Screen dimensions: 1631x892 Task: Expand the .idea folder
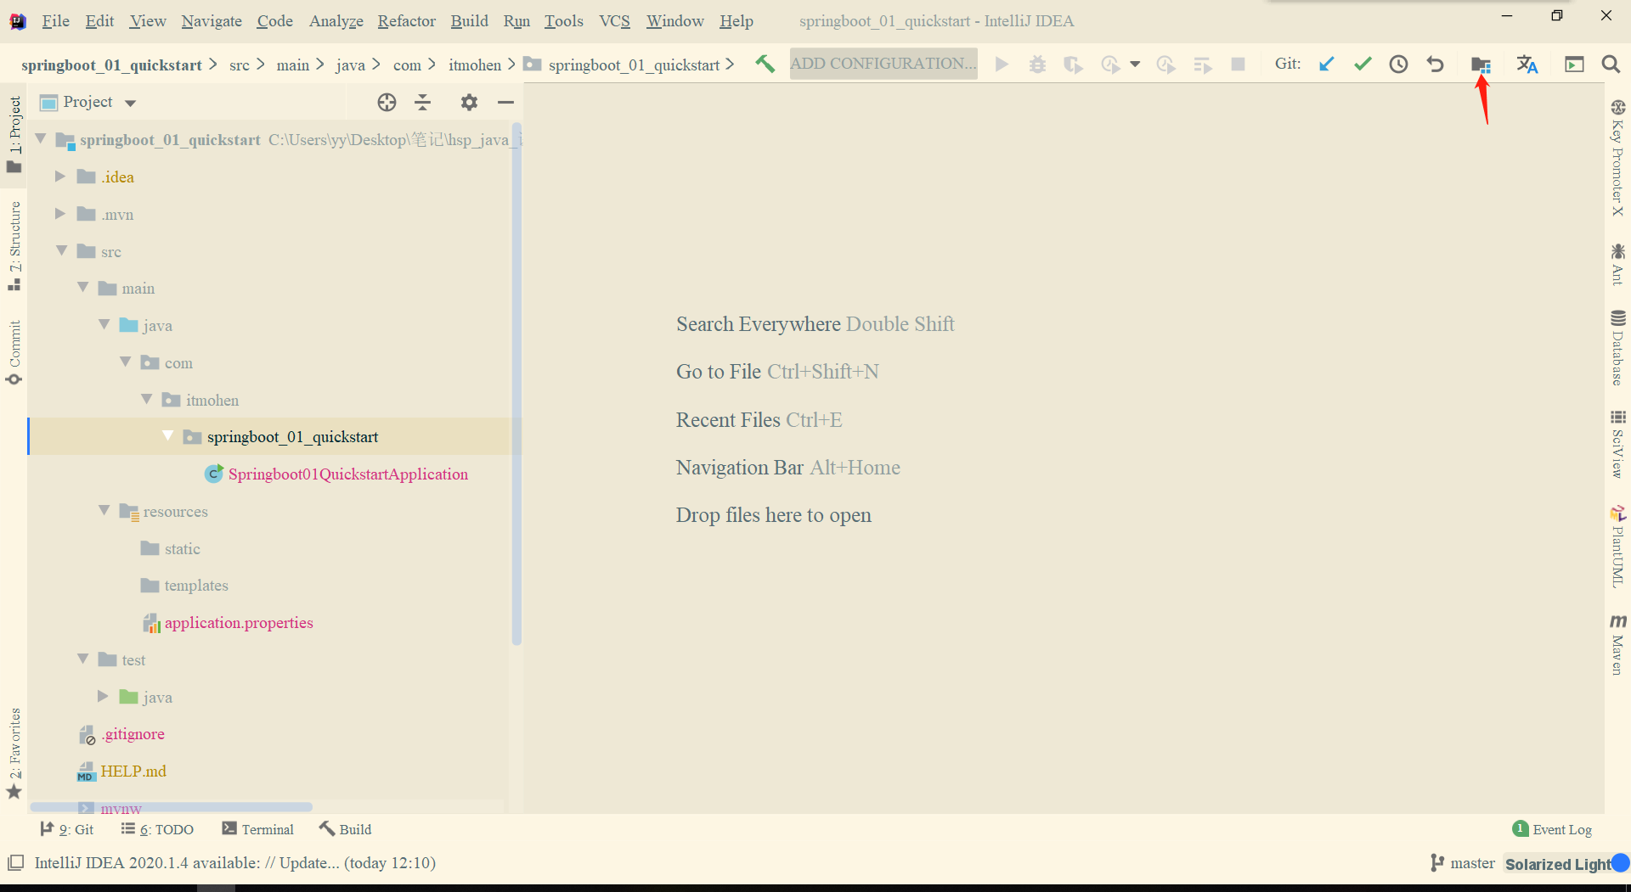click(x=60, y=177)
